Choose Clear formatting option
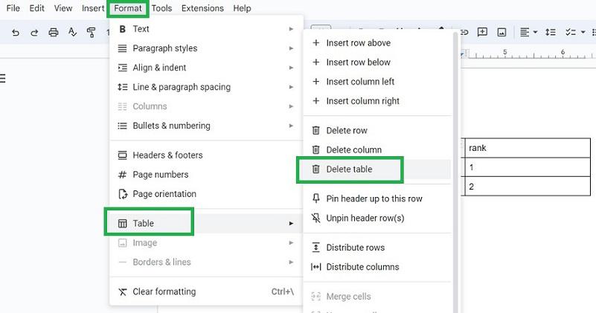Image resolution: width=596 pixels, height=313 pixels. [x=164, y=291]
